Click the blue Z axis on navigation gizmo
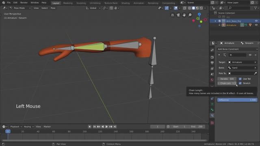Image resolution: width=260 pixels, height=146 pixels. coord(199,14)
